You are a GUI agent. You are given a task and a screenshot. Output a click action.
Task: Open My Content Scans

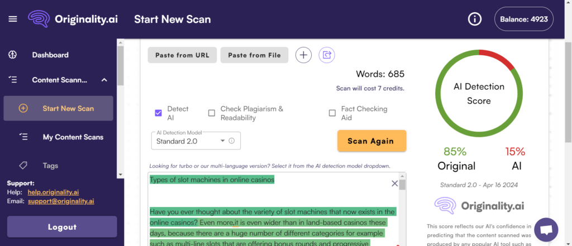[x=73, y=137]
